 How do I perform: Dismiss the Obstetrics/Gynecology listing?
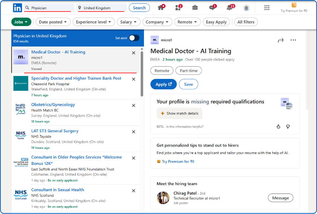(x=134, y=105)
